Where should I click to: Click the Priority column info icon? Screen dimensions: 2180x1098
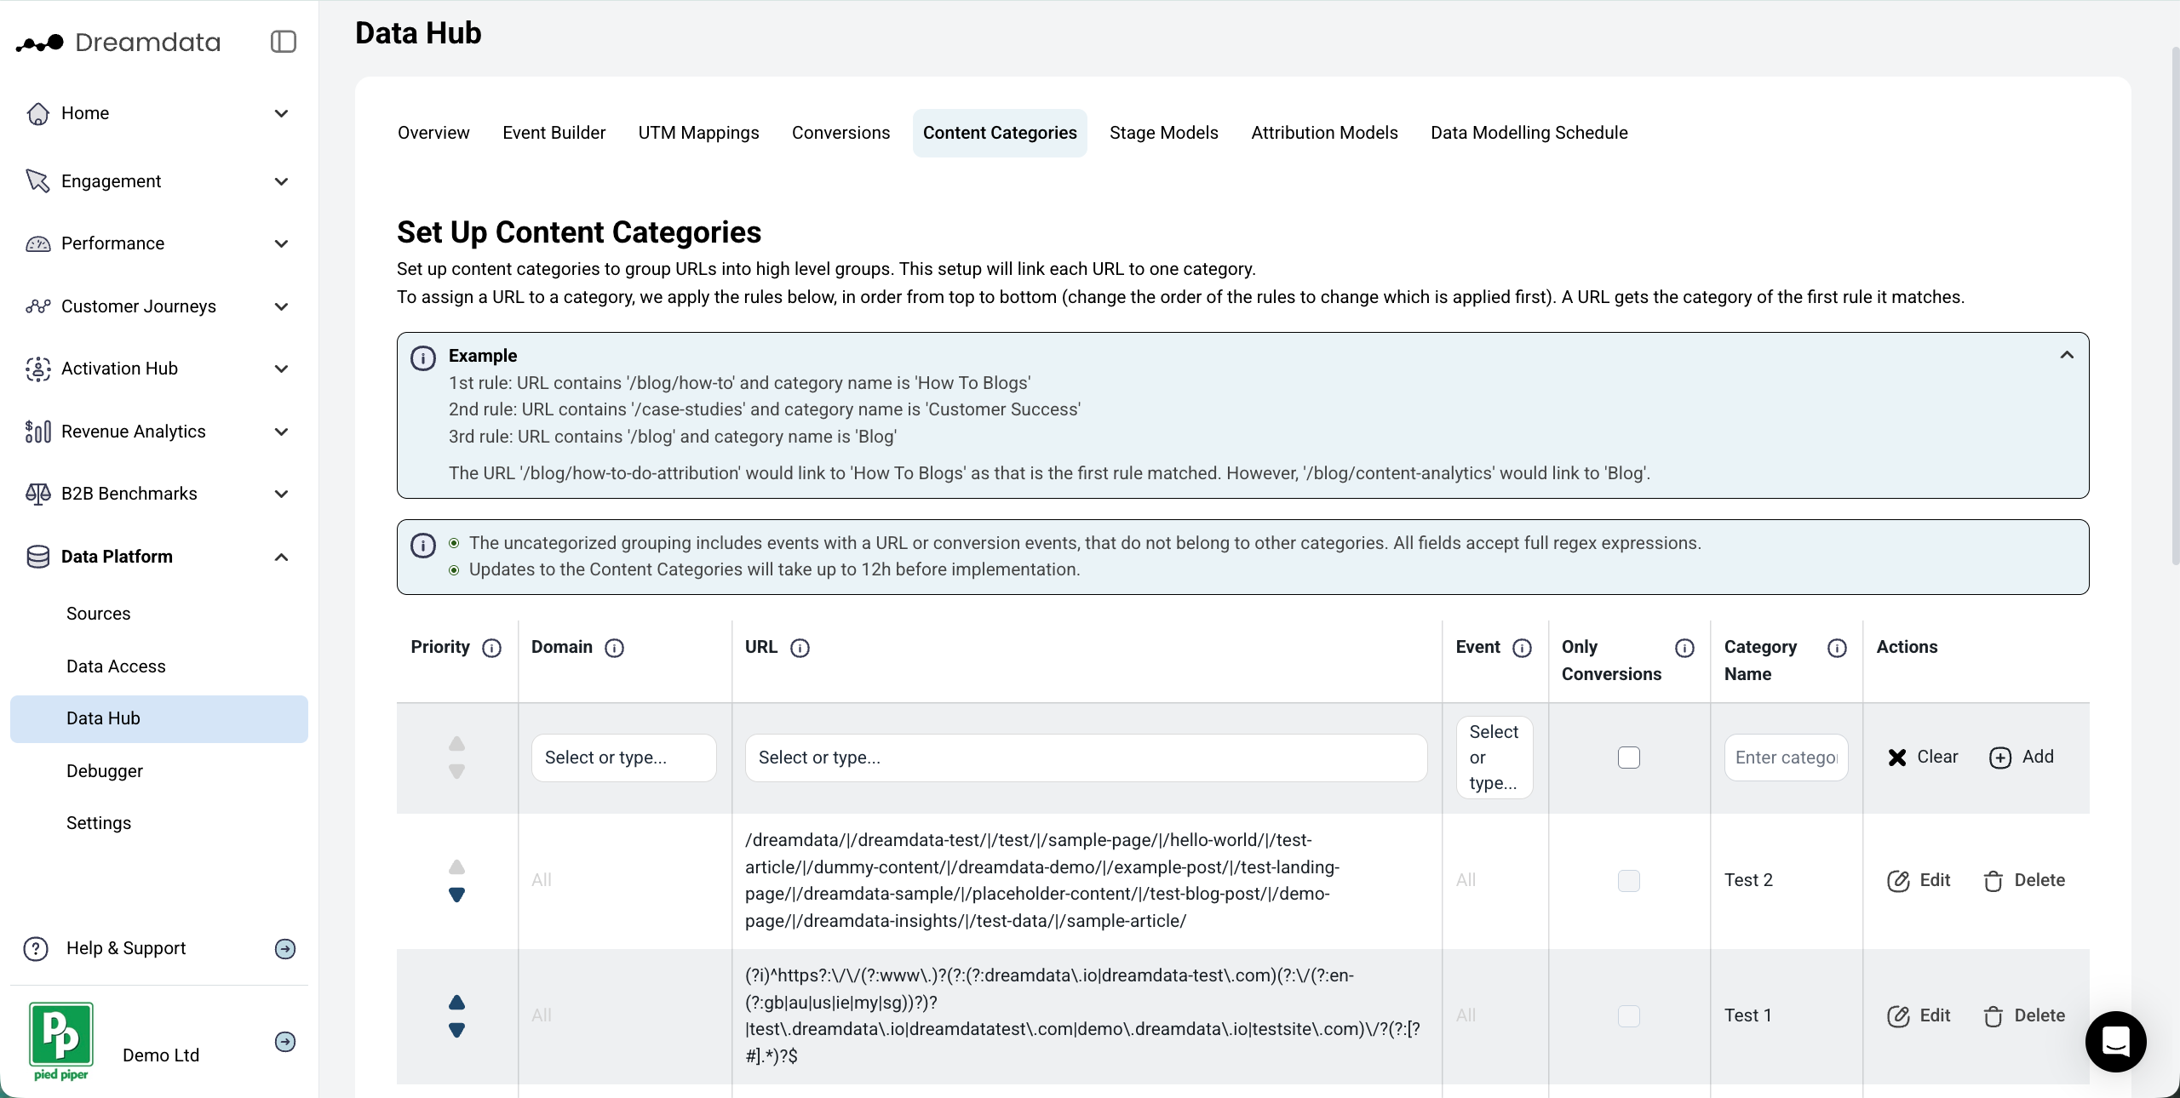[491, 648]
